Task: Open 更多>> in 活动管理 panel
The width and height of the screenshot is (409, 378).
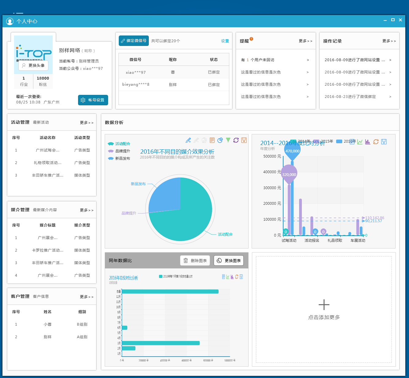Action: point(87,123)
